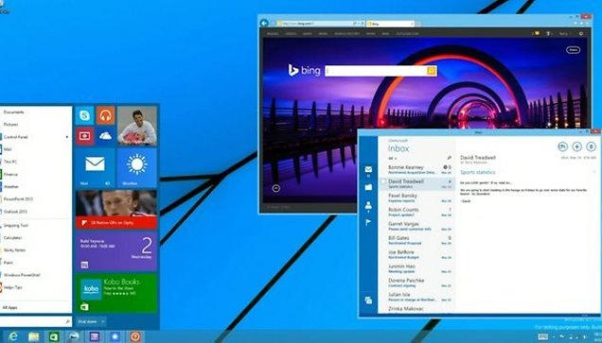Open Pictures in Start menu list
The width and height of the screenshot is (602, 343).
pyautogui.click(x=10, y=125)
